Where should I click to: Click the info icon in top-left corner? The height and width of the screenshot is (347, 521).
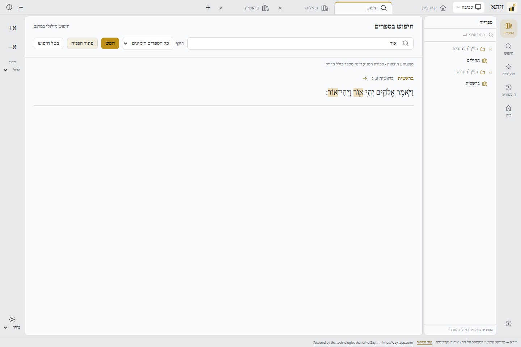tap(9, 7)
